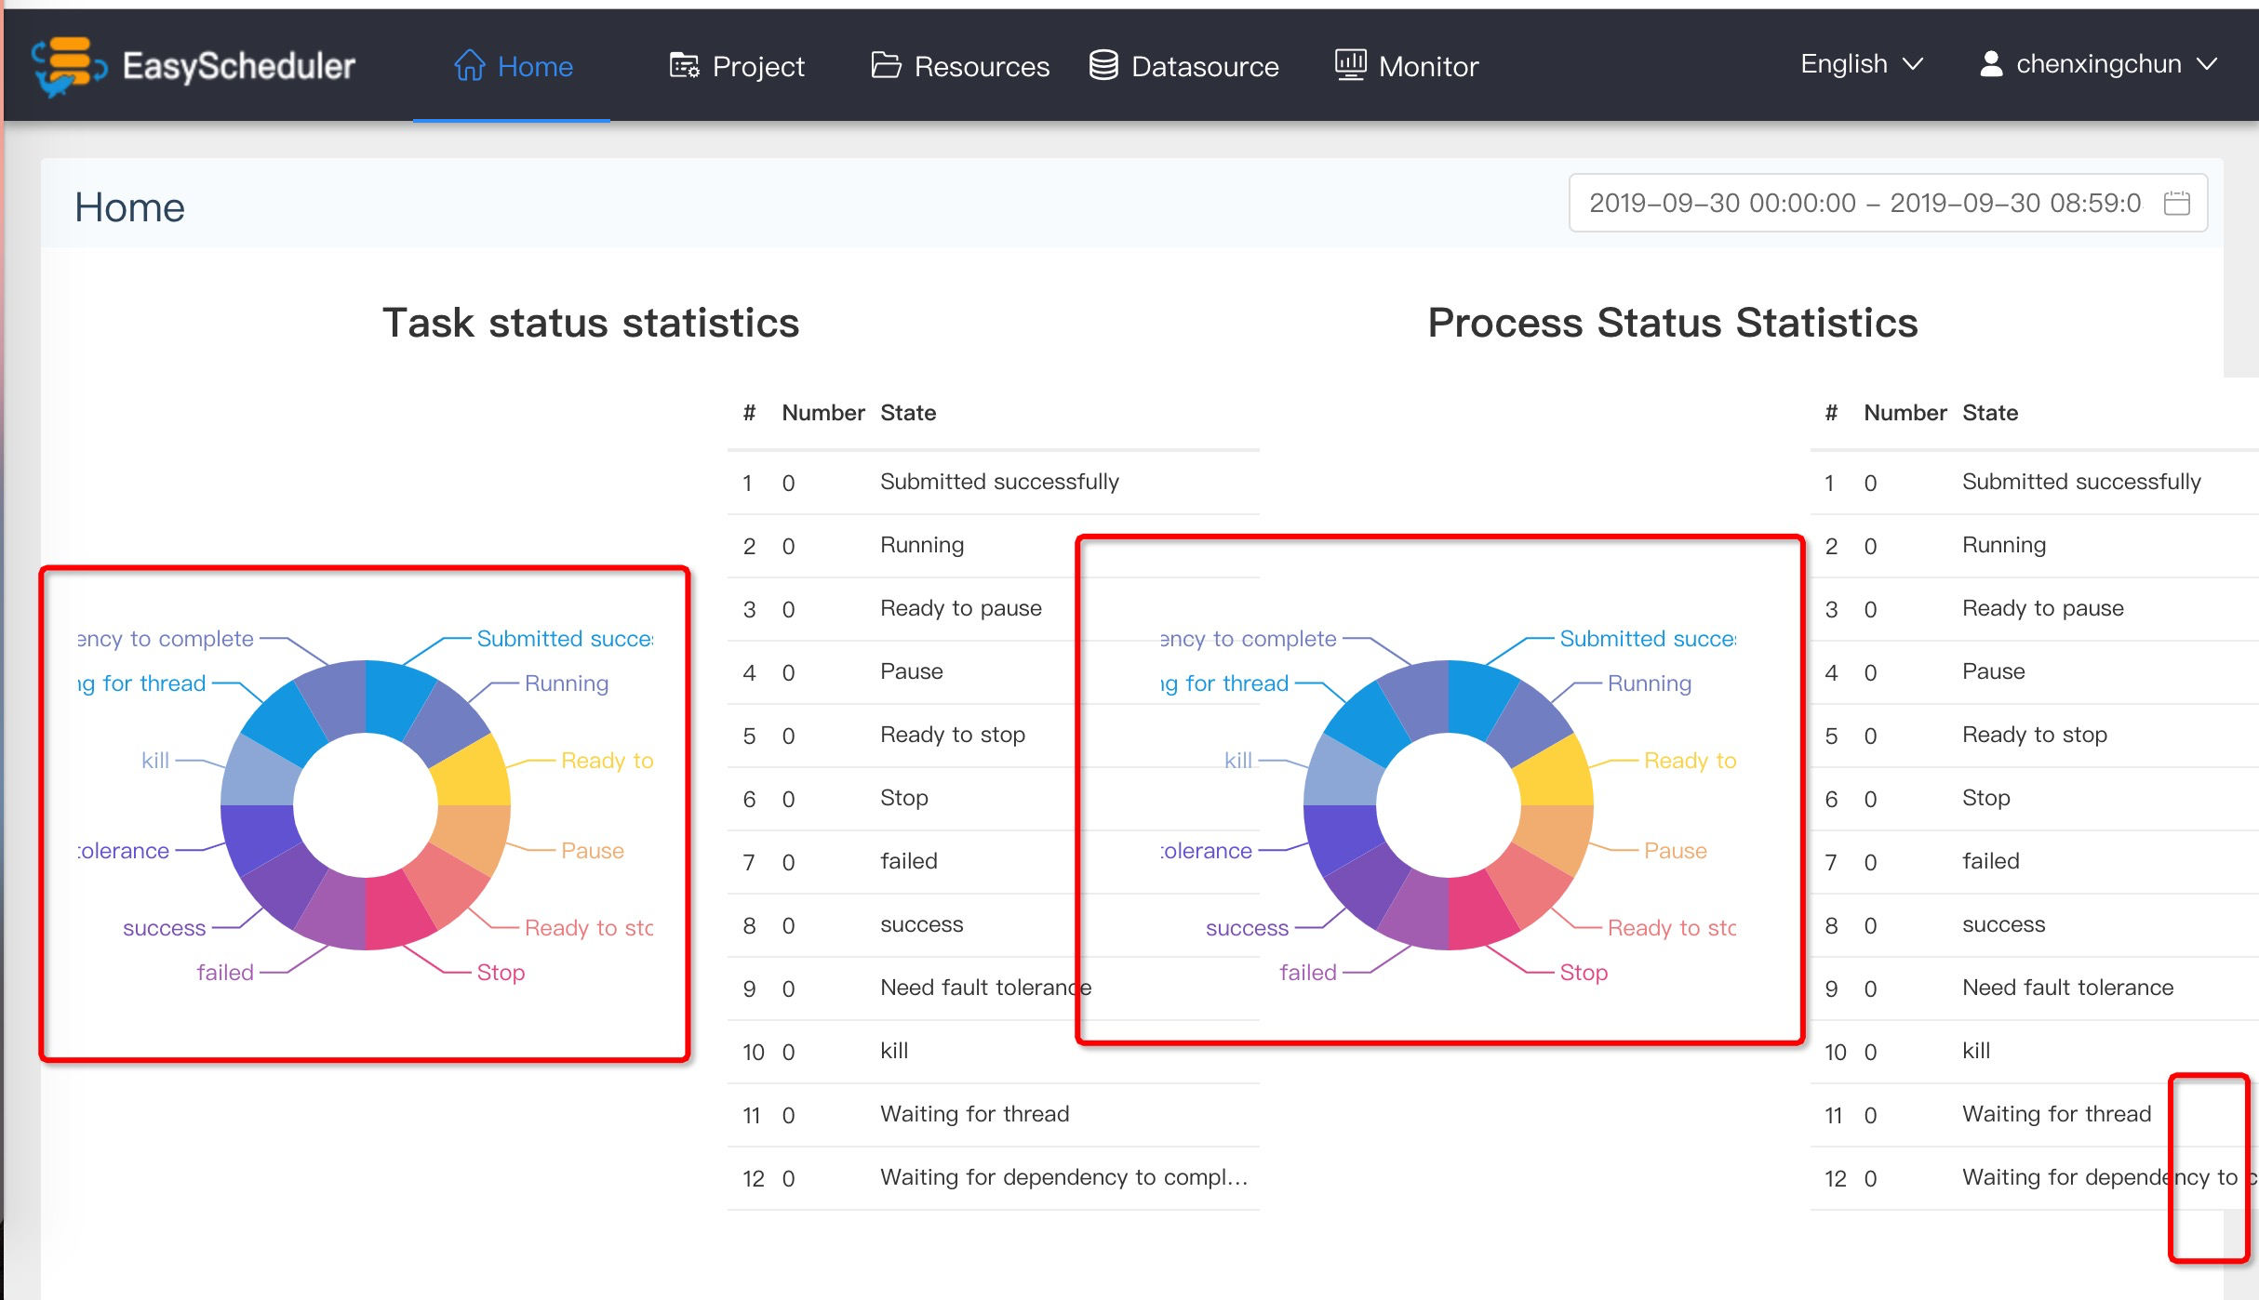Click the Datasource database icon
Viewport: 2259px width, 1300px height.
[x=1103, y=65]
